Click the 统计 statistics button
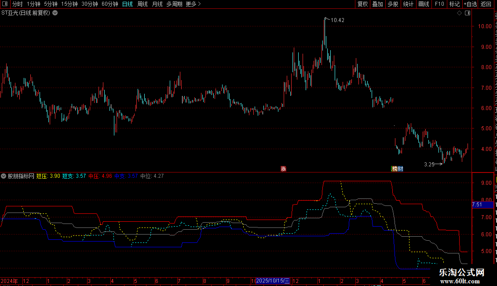The height and width of the screenshot is (286, 497). (x=408, y=4)
